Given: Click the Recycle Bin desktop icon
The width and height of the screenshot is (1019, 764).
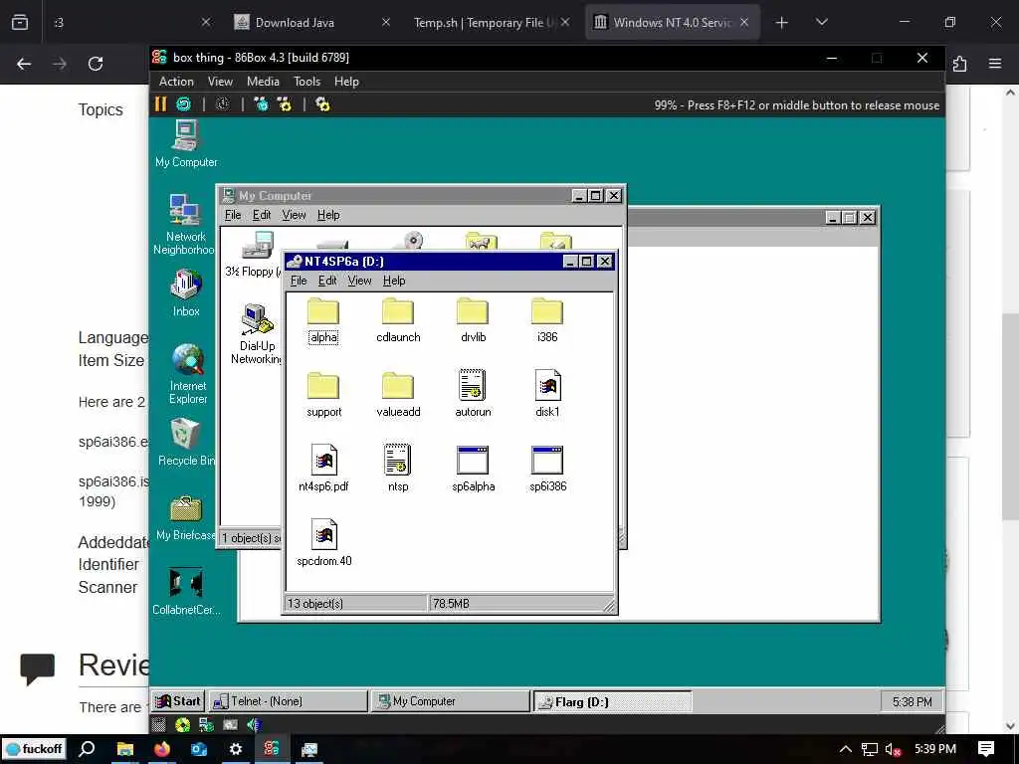Looking at the screenshot, I should pyautogui.click(x=186, y=443).
